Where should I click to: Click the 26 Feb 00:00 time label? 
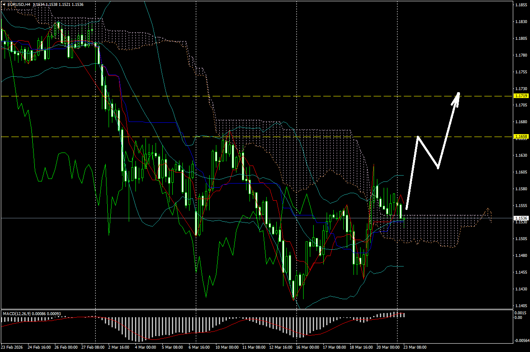point(66,347)
